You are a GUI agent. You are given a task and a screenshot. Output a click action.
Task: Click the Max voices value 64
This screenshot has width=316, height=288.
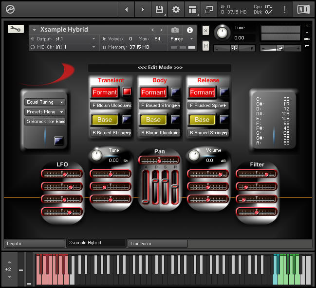[x=157, y=38]
